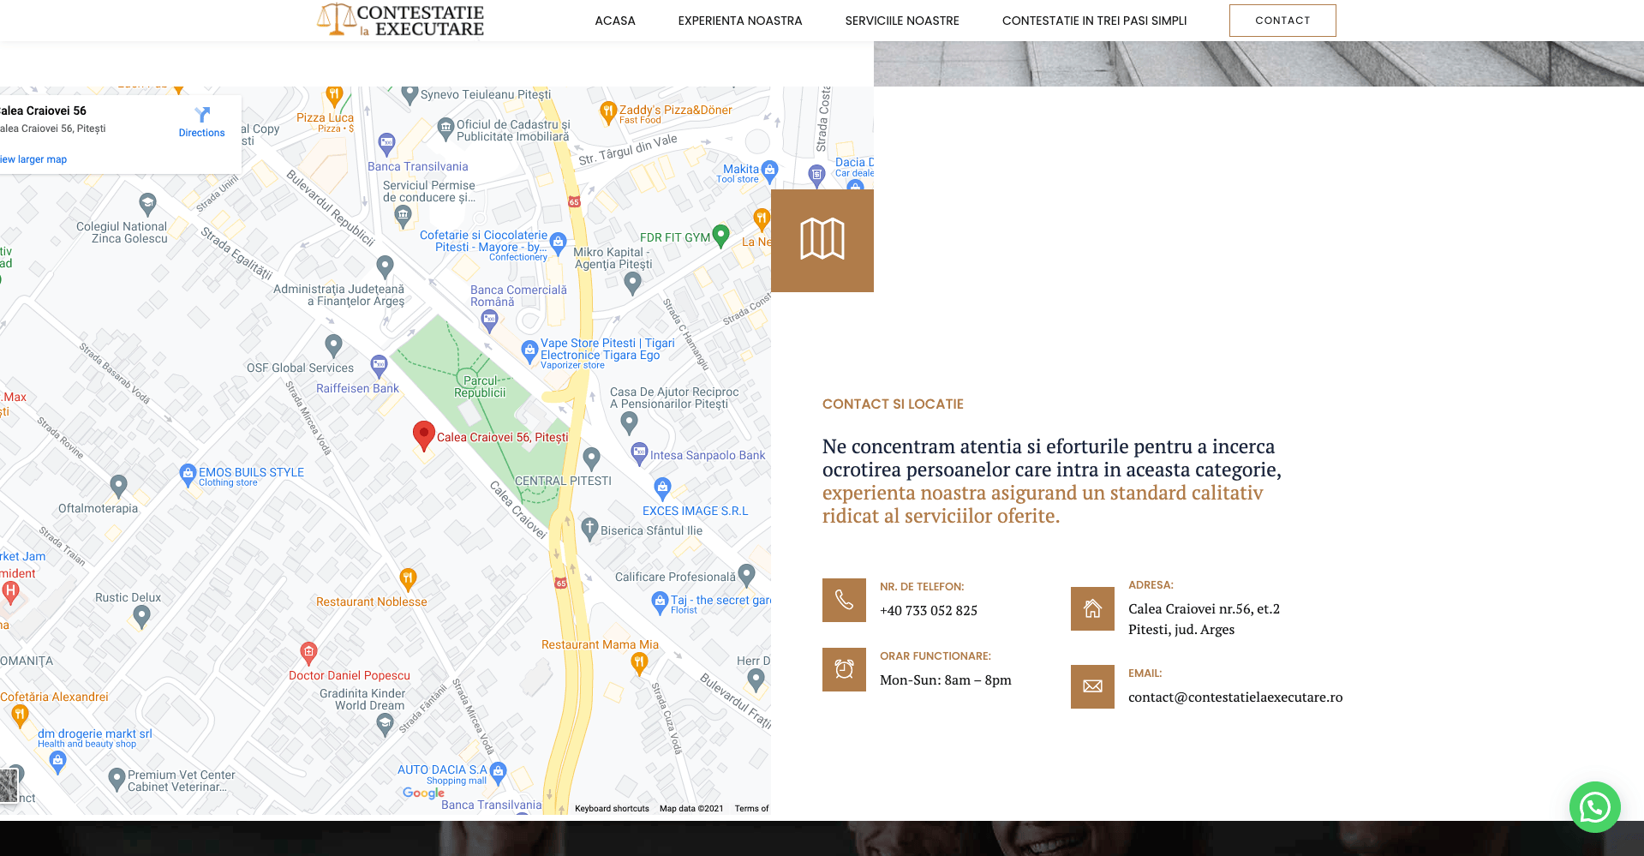The height and width of the screenshot is (856, 1644).
Task: Click the Pizza Luca restaurant marker
Action: point(334,95)
